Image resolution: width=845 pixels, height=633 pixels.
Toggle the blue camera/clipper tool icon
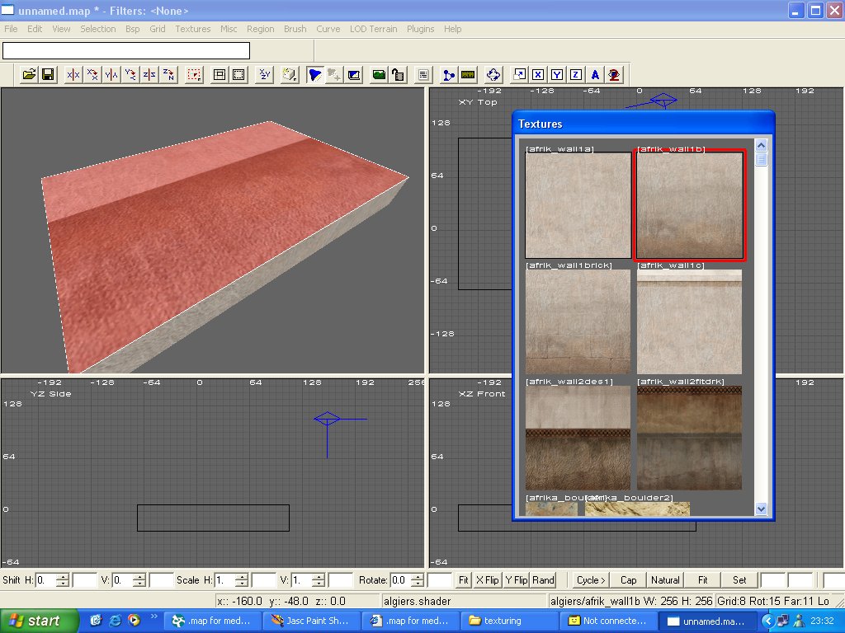[x=314, y=75]
